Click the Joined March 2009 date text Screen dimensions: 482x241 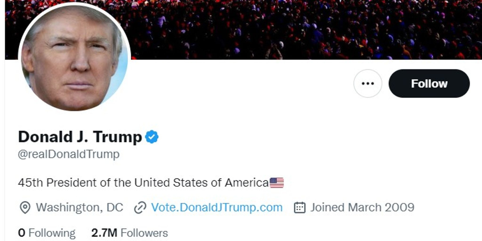[362, 208]
